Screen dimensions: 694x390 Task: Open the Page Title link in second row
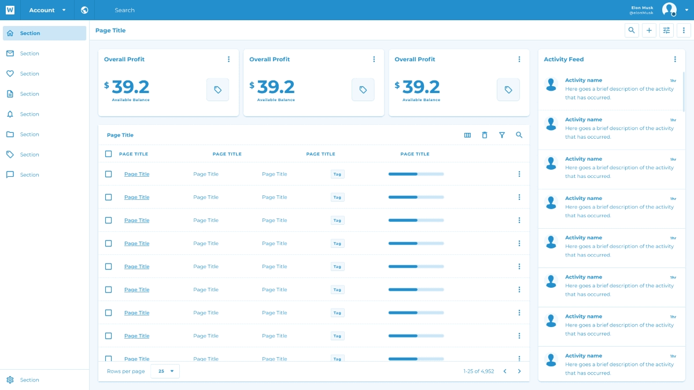[136, 197]
